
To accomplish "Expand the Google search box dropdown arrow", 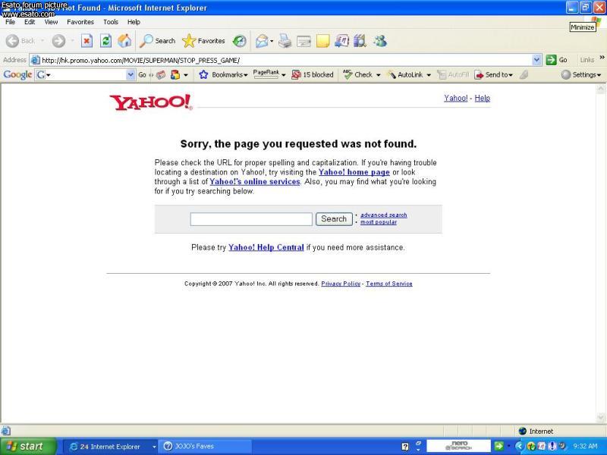I will [131, 74].
